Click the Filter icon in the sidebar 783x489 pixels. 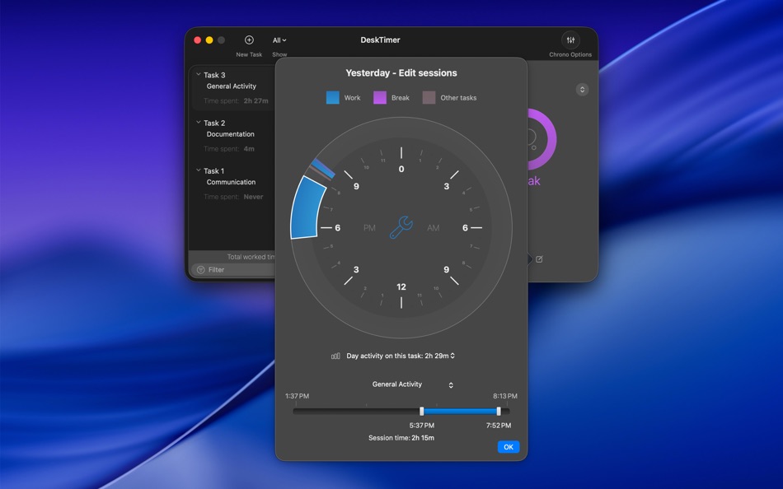click(x=203, y=269)
